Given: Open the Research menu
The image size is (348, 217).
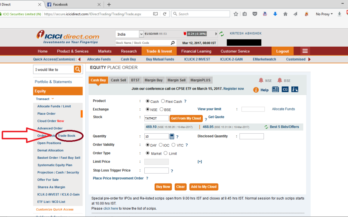Looking at the screenshot, I should (129, 51).
